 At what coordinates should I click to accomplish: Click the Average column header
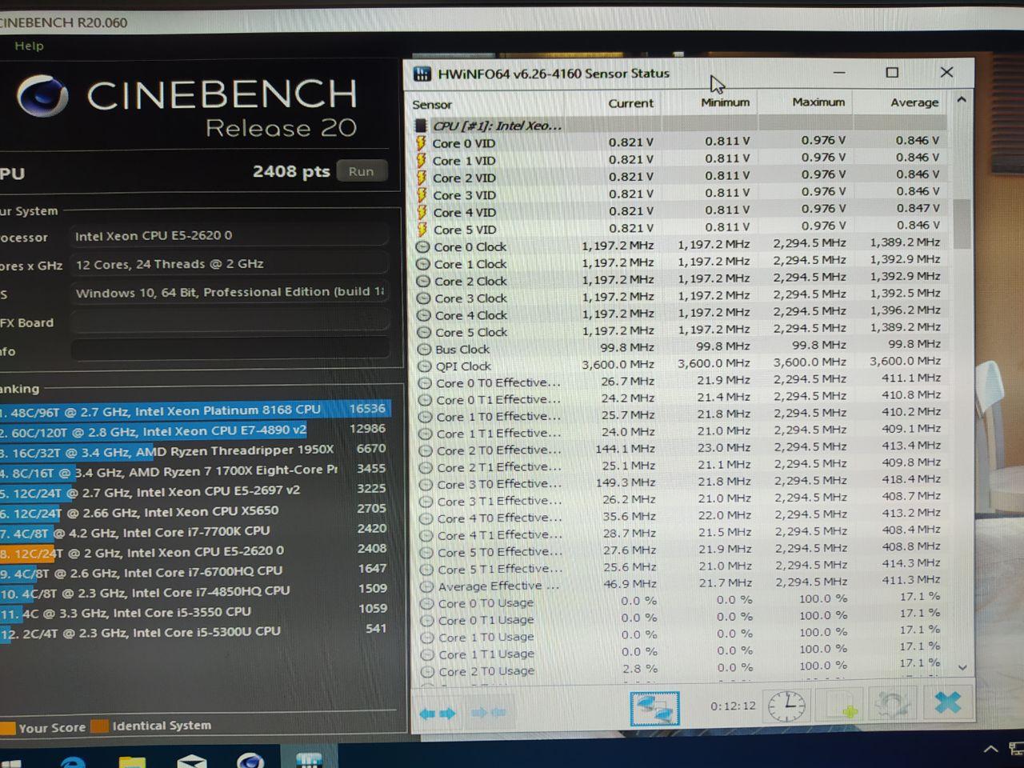pos(914,102)
